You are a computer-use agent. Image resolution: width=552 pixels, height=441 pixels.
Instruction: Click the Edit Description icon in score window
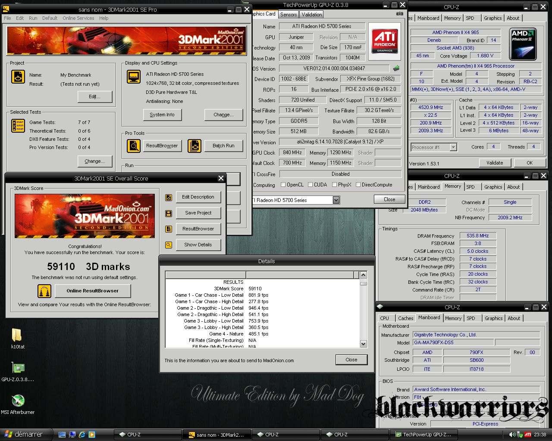click(x=169, y=197)
